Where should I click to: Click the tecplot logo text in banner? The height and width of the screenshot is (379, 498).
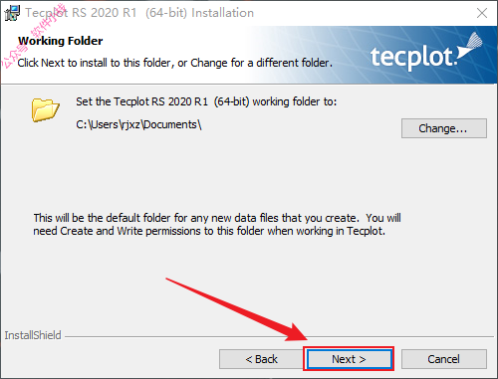tap(414, 58)
